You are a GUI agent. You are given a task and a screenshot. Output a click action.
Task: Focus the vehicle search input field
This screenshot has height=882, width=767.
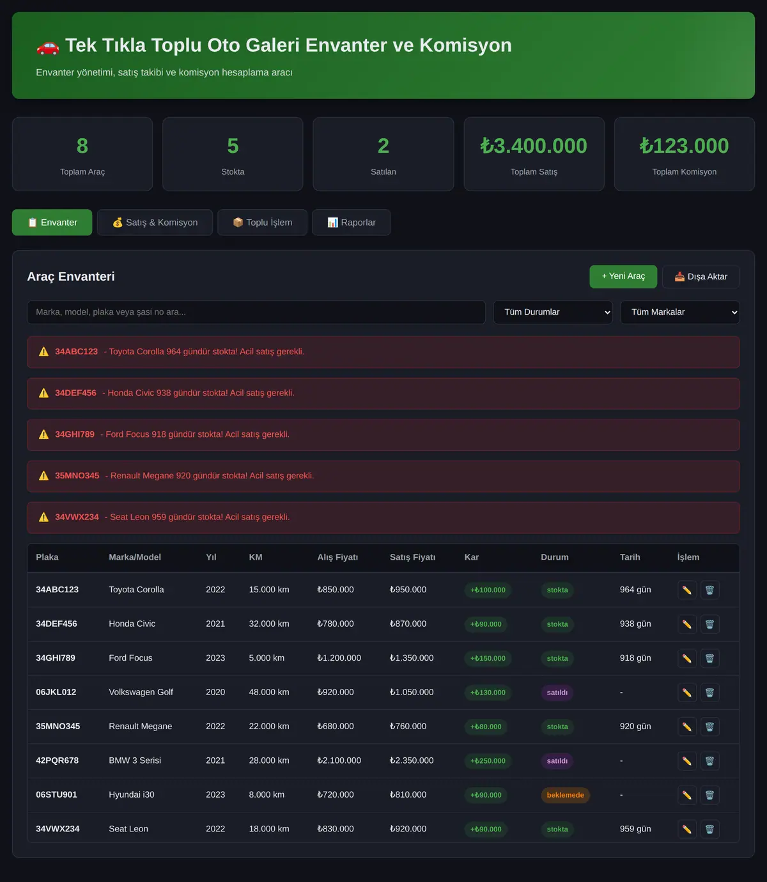coord(256,312)
